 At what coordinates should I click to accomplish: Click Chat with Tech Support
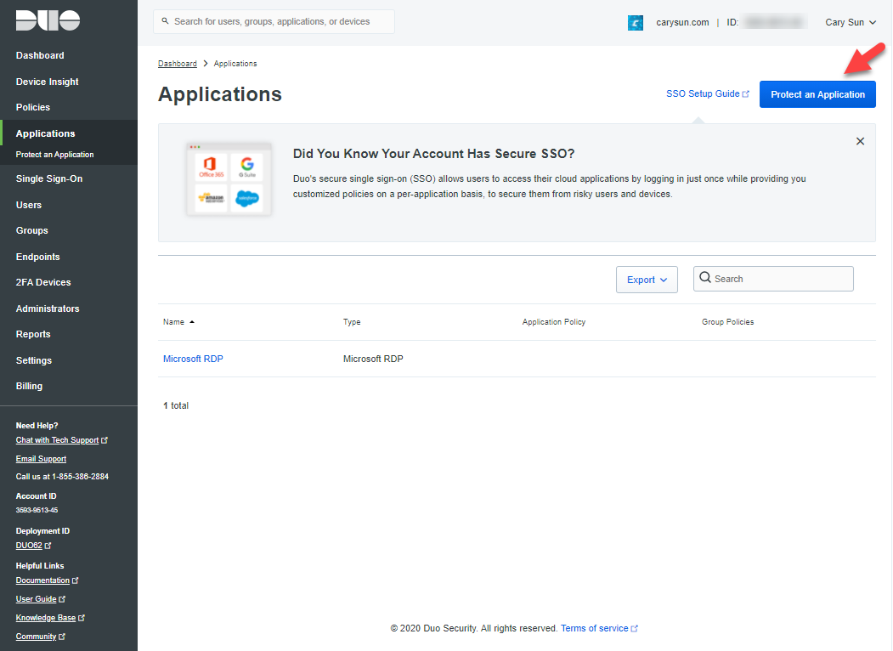pos(61,440)
